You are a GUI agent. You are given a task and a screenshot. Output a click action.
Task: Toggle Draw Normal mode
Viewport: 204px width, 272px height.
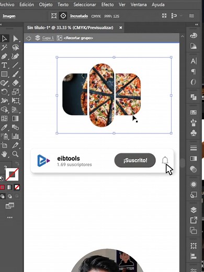(x=3, y=196)
